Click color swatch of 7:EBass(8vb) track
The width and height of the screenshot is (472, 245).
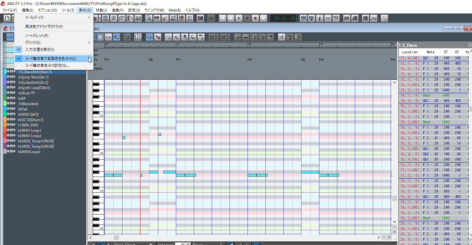[5, 104]
